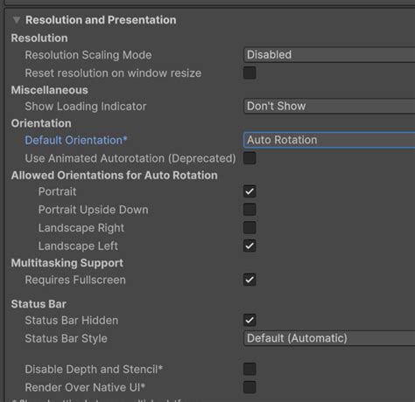415x402 pixels.
Task: Click the Render Over Native UI* label
Action: [x=85, y=387]
